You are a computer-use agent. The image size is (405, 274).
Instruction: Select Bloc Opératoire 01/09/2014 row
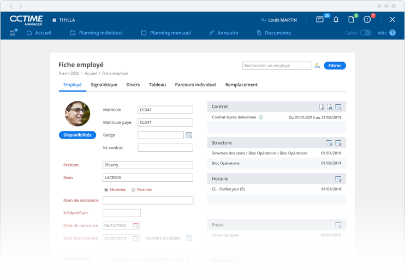coord(276,163)
